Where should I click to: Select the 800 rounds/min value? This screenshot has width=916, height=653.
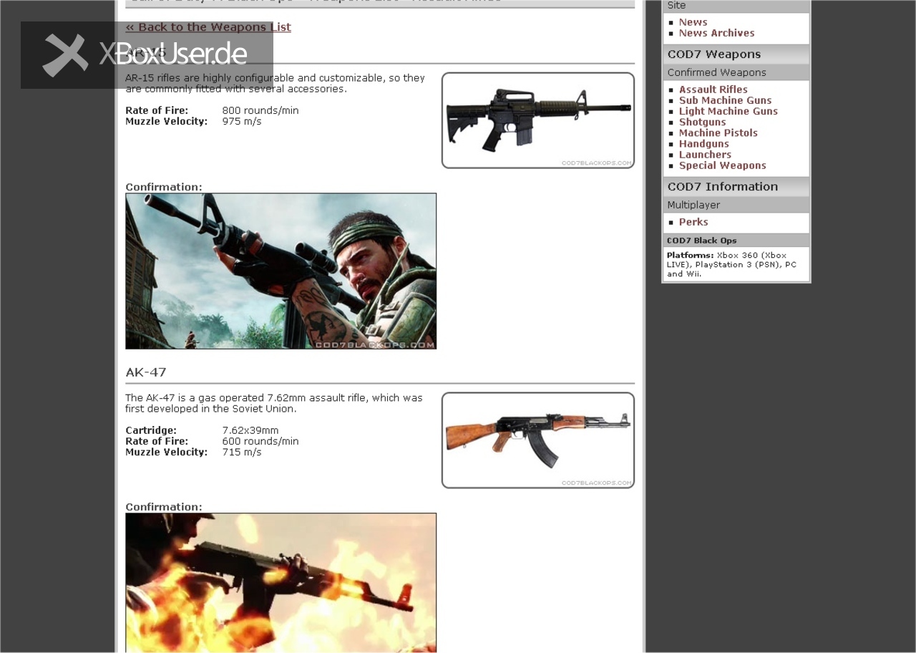click(x=260, y=110)
